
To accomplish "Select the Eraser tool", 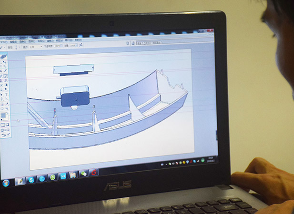I will 1,85.
